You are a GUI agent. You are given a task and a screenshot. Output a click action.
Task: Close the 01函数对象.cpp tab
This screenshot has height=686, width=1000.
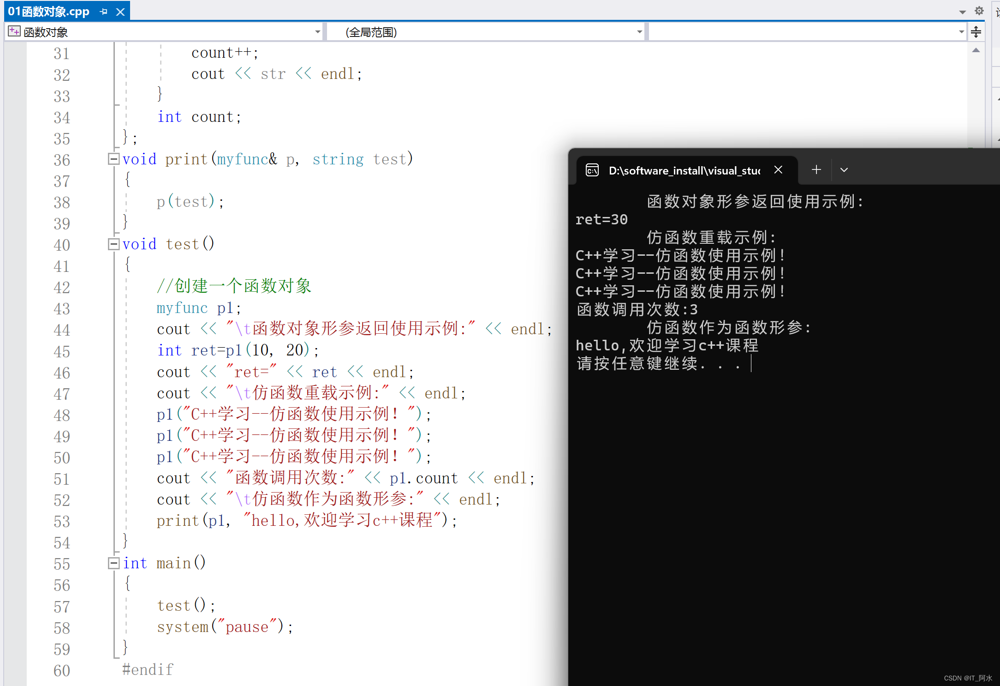coord(120,12)
